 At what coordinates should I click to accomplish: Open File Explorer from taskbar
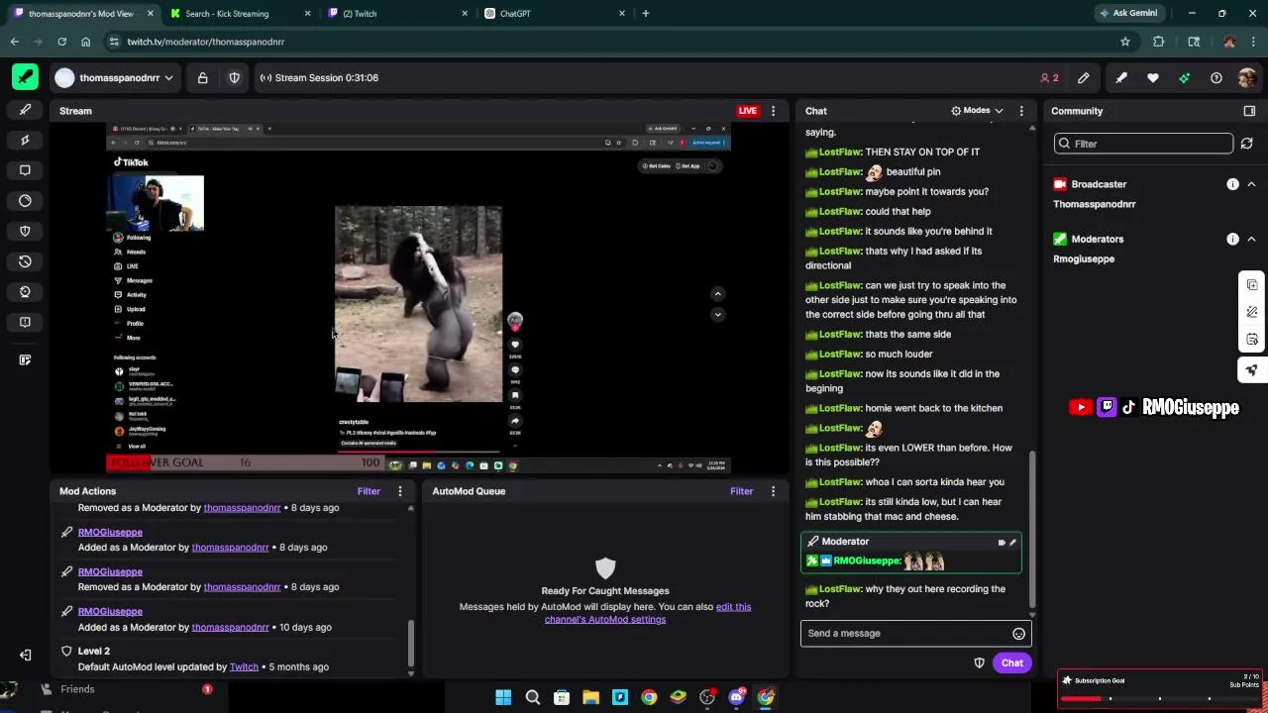coord(590,697)
